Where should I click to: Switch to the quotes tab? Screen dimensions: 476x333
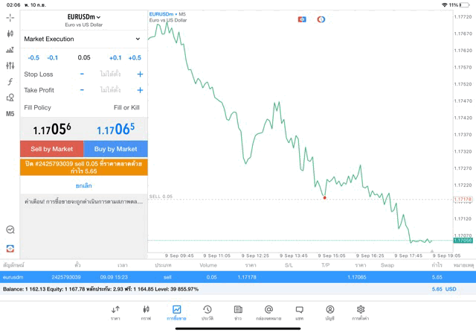tap(115, 312)
